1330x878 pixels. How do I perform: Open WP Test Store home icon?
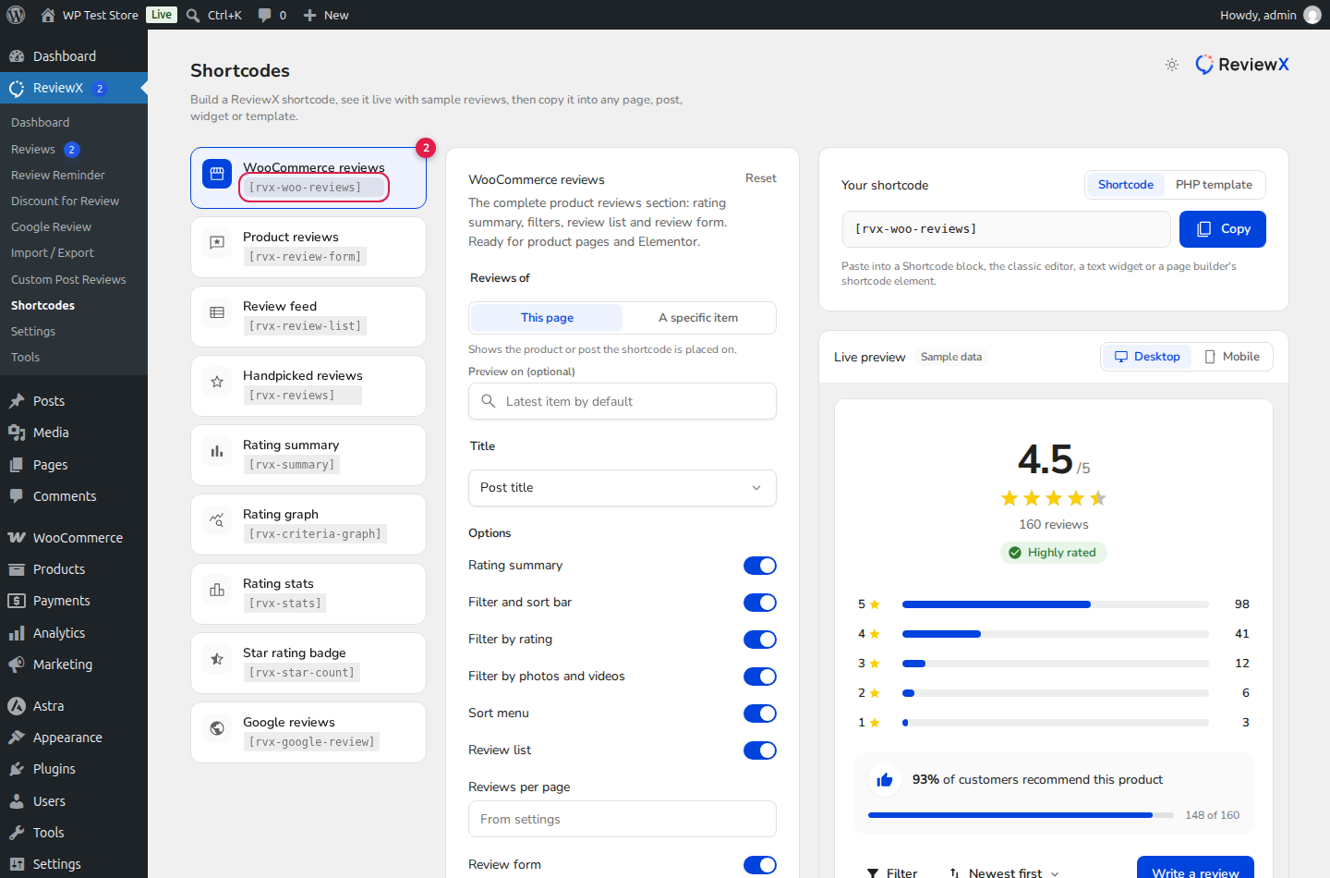[x=48, y=15]
